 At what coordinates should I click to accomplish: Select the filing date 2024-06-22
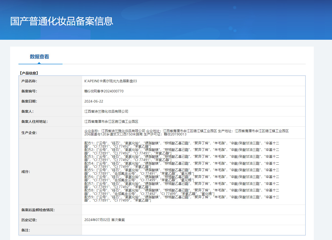(94, 101)
